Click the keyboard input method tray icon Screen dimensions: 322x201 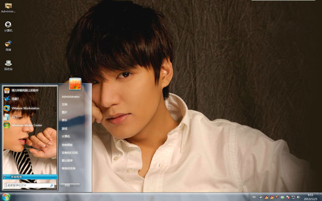point(254,197)
